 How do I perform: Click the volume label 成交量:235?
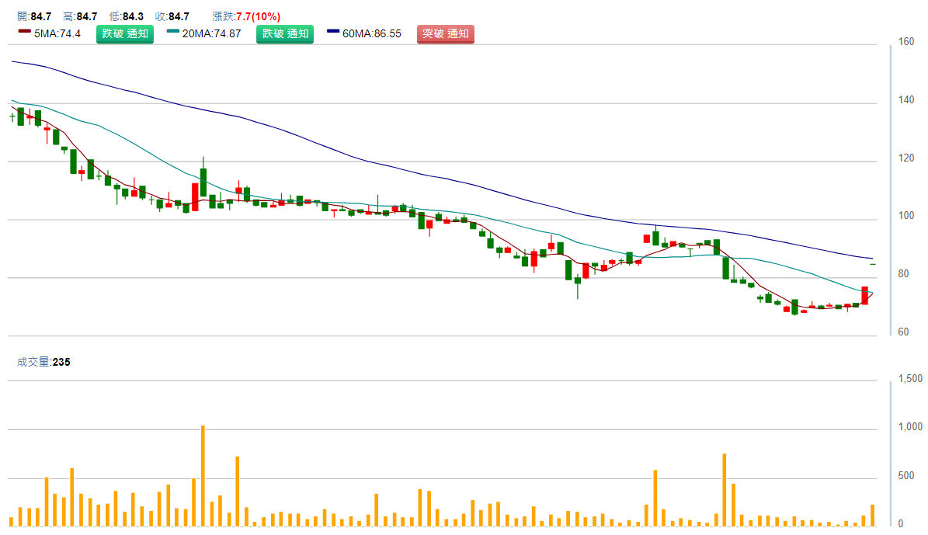[x=43, y=362]
